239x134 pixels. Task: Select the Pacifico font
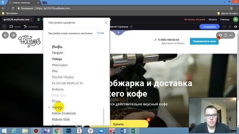pos(57,47)
